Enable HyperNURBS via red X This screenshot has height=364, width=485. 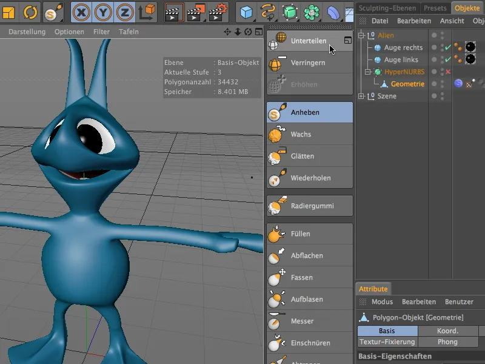[x=448, y=72]
